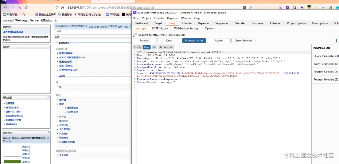Open the 配置应用程序 link in WebLogic console
Image resolution: width=339 pixels, height=164 pixels.
pyautogui.click(x=66, y=53)
